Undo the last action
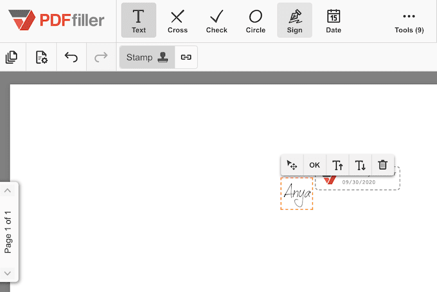 [71, 57]
